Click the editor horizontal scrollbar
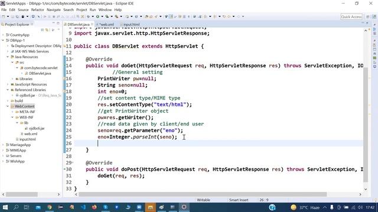This screenshot has width=378, height=212. [x=203, y=194]
